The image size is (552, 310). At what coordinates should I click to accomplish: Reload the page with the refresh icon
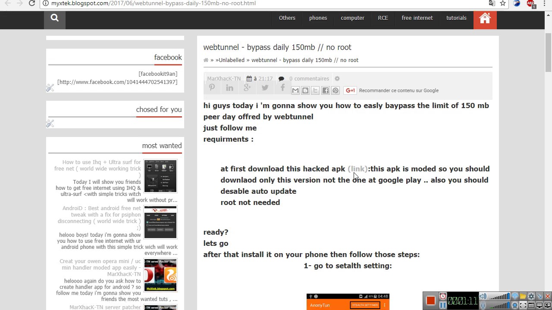[x=32, y=3]
